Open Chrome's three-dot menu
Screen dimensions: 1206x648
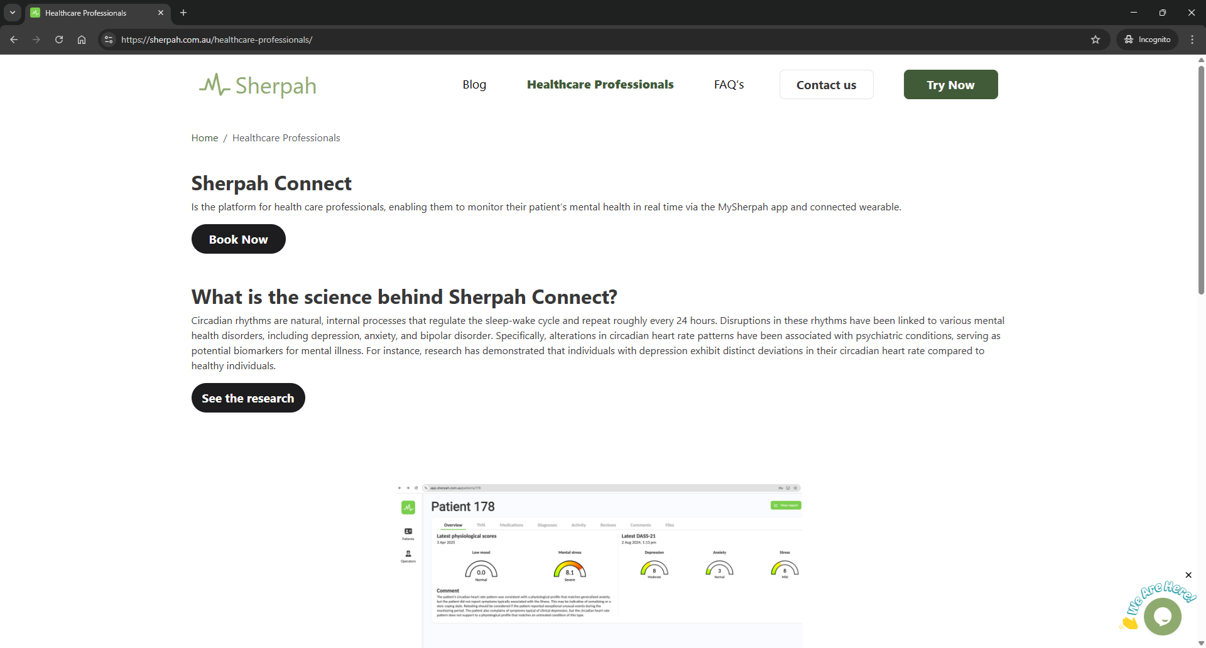(x=1192, y=40)
